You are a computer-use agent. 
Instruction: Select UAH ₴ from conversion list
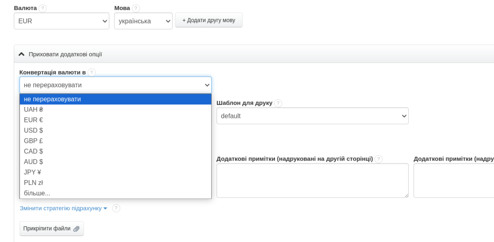33,110
